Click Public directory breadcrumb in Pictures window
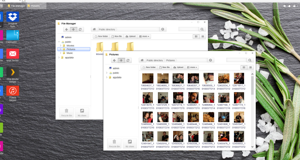Viewport: 300px width, 160px height. click(155, 60)
